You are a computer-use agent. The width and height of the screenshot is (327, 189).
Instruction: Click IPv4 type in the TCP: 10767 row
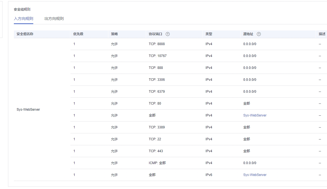[x=209, y=56]
